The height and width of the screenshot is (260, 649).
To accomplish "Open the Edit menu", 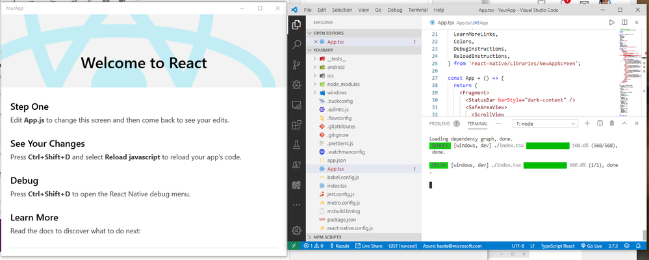I will 322,10.
